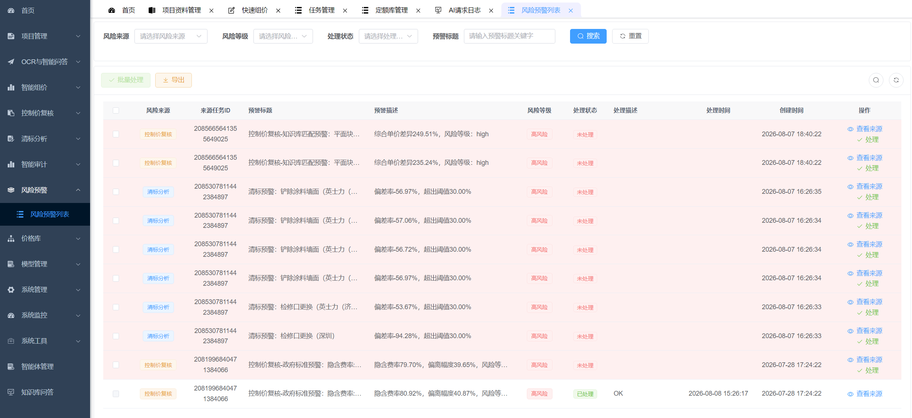Image resolution: width=912 pixels, height=418 pixels.
Task: Select all rows with the header checkbox
Action: coord(116,111)
